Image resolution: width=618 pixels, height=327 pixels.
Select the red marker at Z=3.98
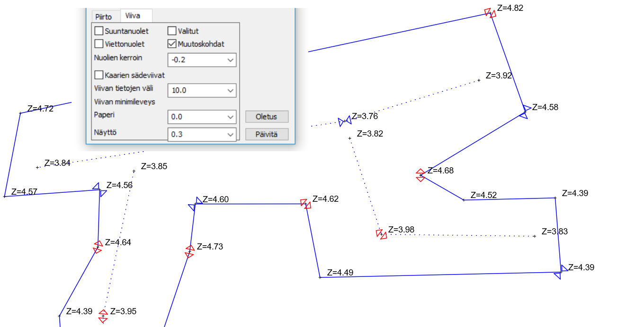381,233
